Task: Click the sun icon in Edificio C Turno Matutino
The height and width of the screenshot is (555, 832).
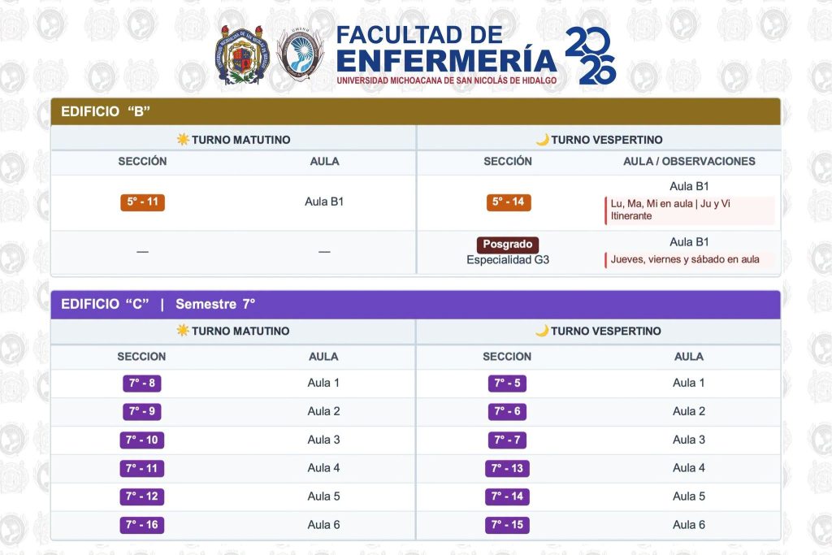Action: [x=183, y=331]
